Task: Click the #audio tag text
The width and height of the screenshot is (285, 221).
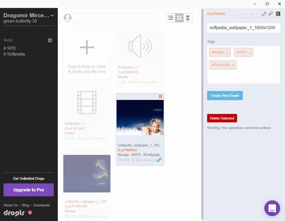Action: pos(123,77)
